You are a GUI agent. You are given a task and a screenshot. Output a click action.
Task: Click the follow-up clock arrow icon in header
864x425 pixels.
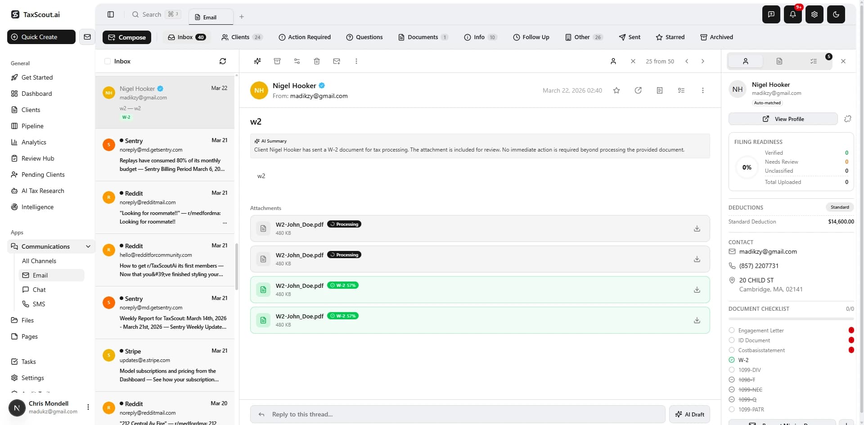coord(638,90)
